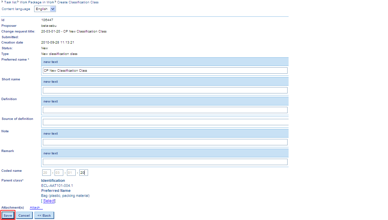Click Create Classification Class breadcrumb

click(78, 2)
